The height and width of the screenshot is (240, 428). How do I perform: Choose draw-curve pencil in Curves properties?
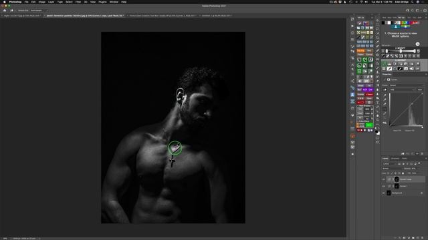(x=385, y=113)
